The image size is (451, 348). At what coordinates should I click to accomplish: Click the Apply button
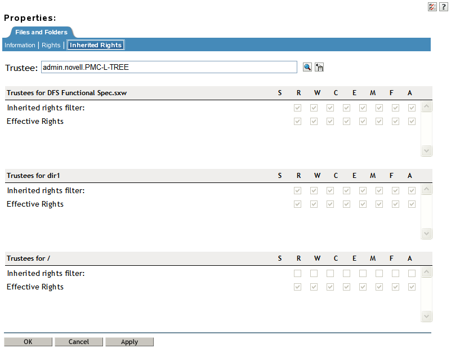point(130,342)
